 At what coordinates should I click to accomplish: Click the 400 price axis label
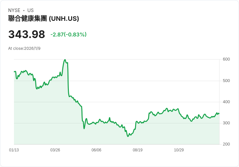pos(226,102)
